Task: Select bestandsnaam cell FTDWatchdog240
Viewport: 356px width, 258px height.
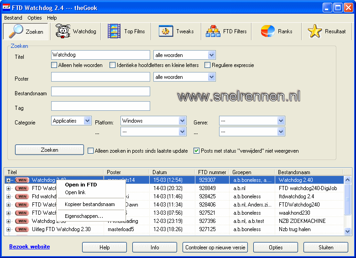Action: 299,205
